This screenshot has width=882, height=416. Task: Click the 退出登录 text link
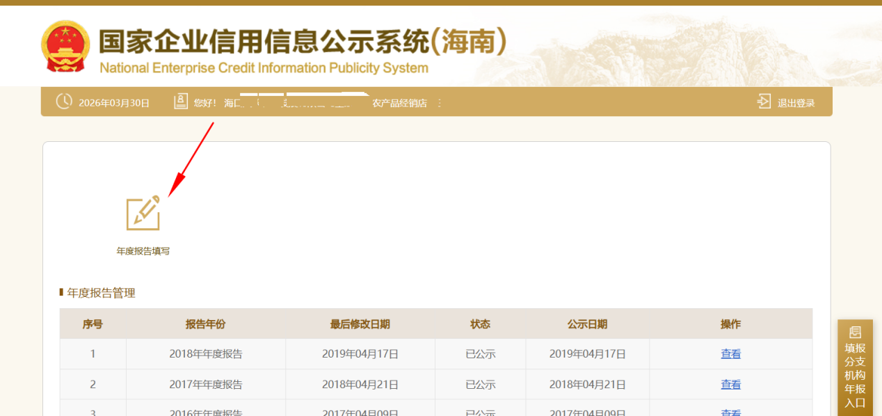point(796,103)
